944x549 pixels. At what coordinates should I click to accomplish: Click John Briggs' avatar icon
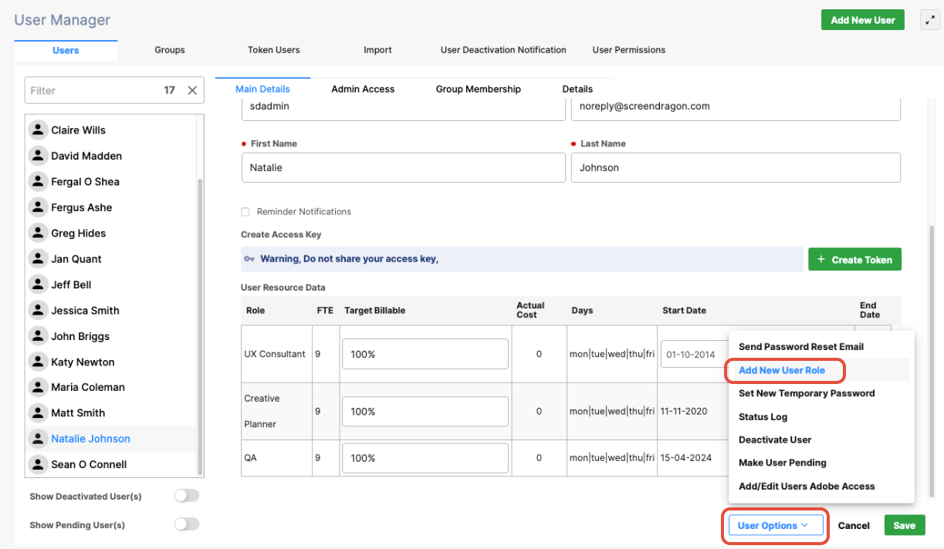click(37, 336)
